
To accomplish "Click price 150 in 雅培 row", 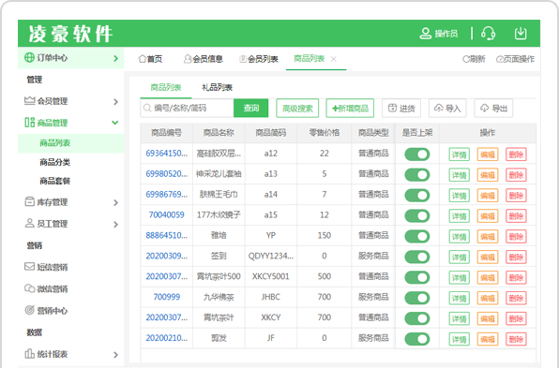I will tap(325, 235).
